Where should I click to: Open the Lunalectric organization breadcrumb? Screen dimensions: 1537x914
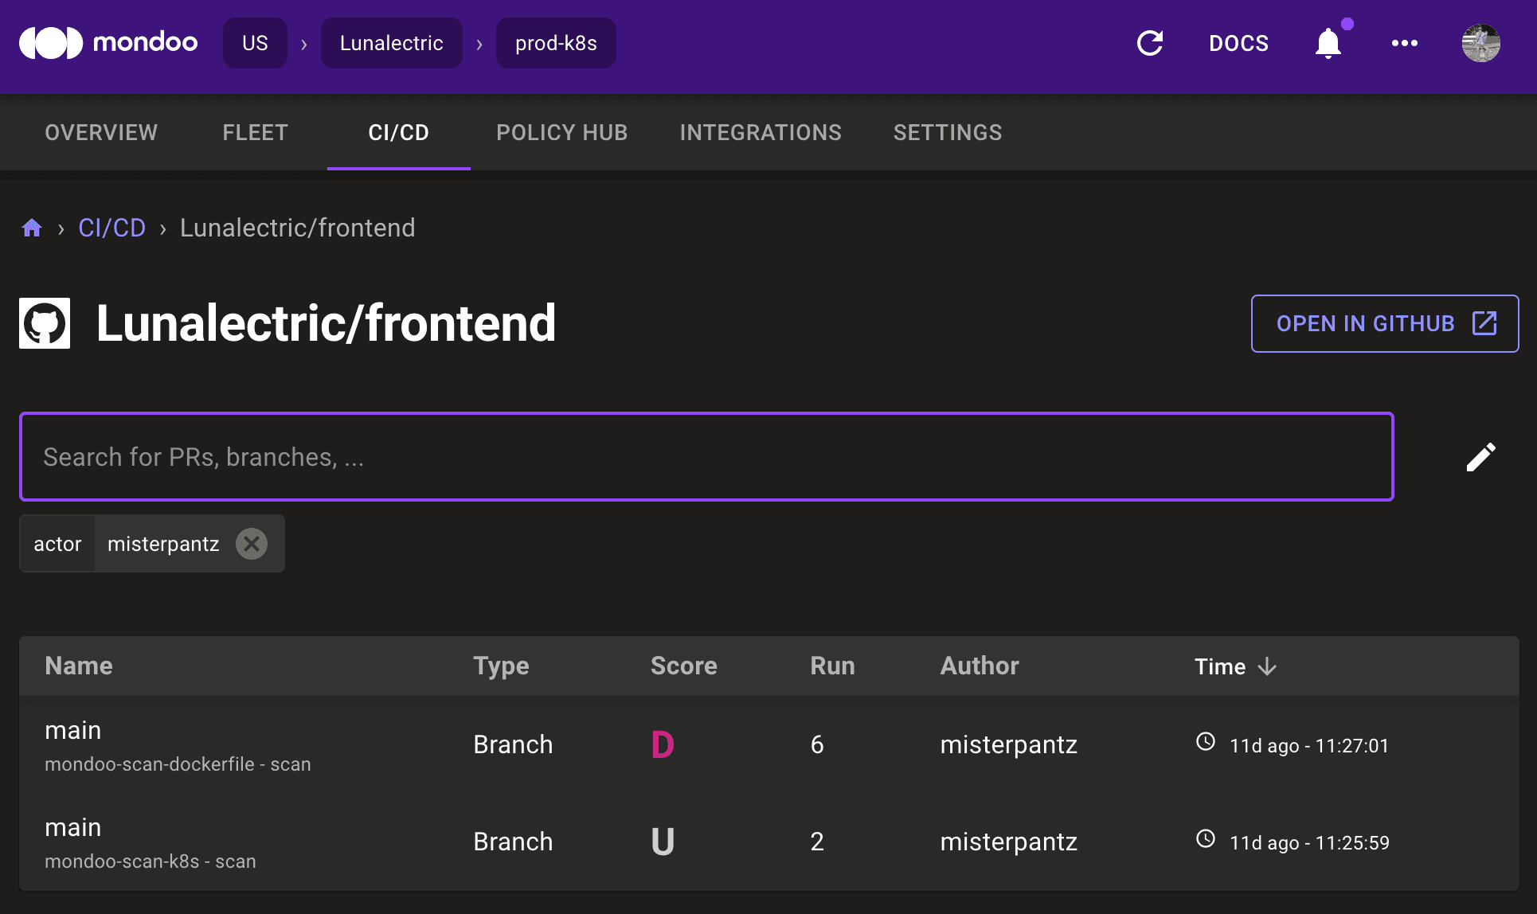[391, 43]
